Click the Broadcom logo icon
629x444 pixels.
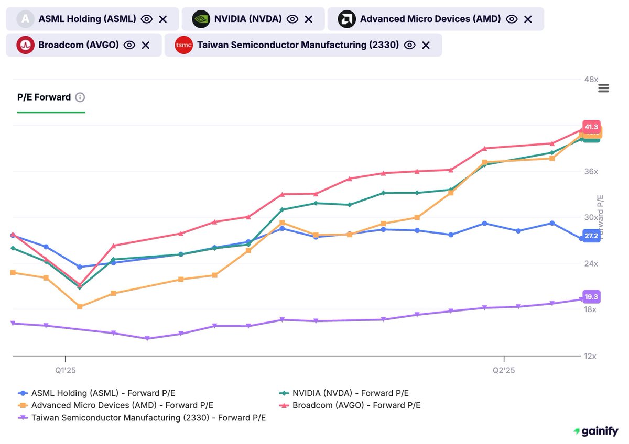(25, 45)
